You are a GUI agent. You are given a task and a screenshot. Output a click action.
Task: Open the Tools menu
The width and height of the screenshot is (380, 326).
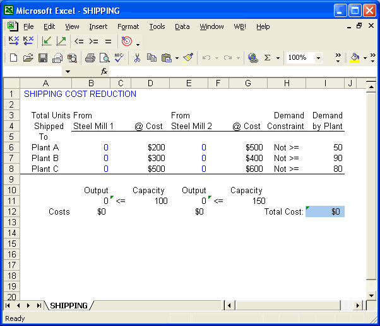tap(157, 26)
